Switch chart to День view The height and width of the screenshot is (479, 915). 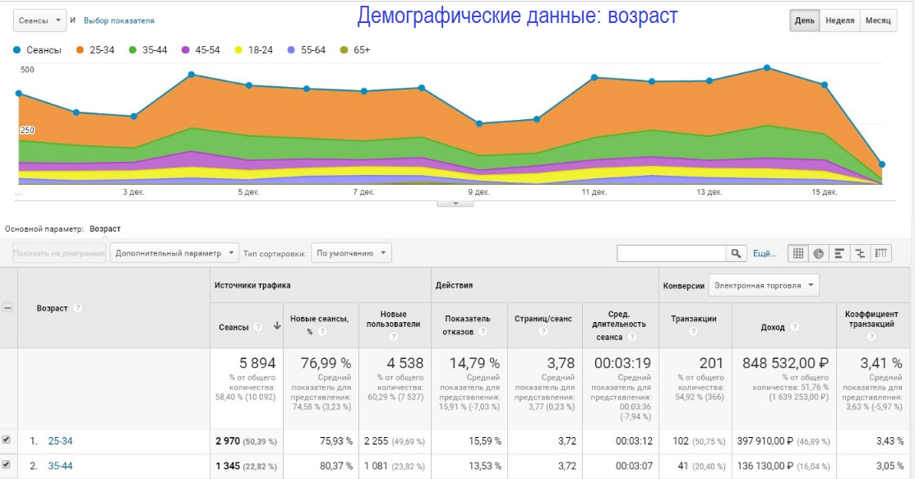(x=804, y=21)
